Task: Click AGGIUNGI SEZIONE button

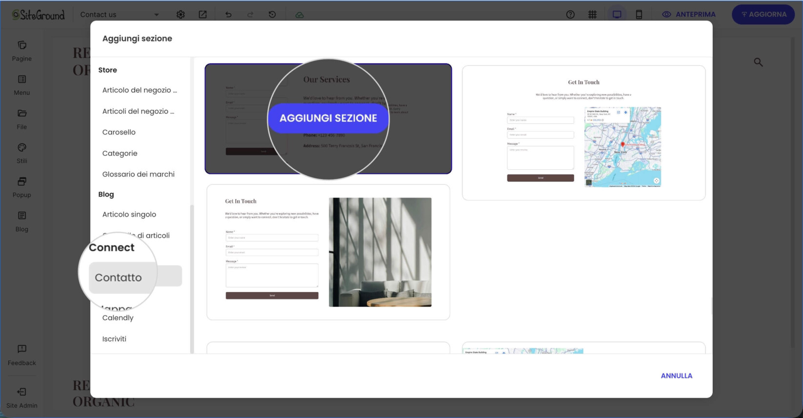Action: [x=328, y=118]
